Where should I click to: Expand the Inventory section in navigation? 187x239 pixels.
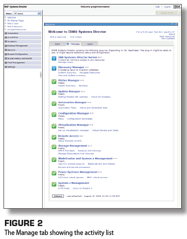click(x=6, y=41)
